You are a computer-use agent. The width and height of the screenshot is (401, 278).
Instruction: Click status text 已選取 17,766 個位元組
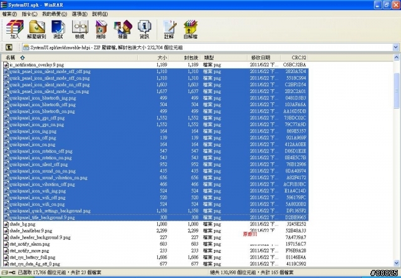41,272
